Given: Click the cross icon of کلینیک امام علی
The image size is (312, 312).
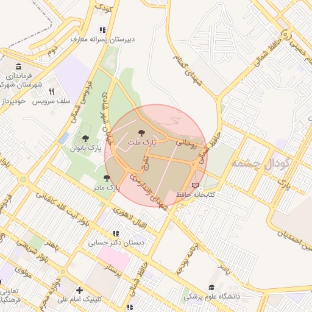Looking at the screenshot, I should pyautogui.click(x=79, y=290).
